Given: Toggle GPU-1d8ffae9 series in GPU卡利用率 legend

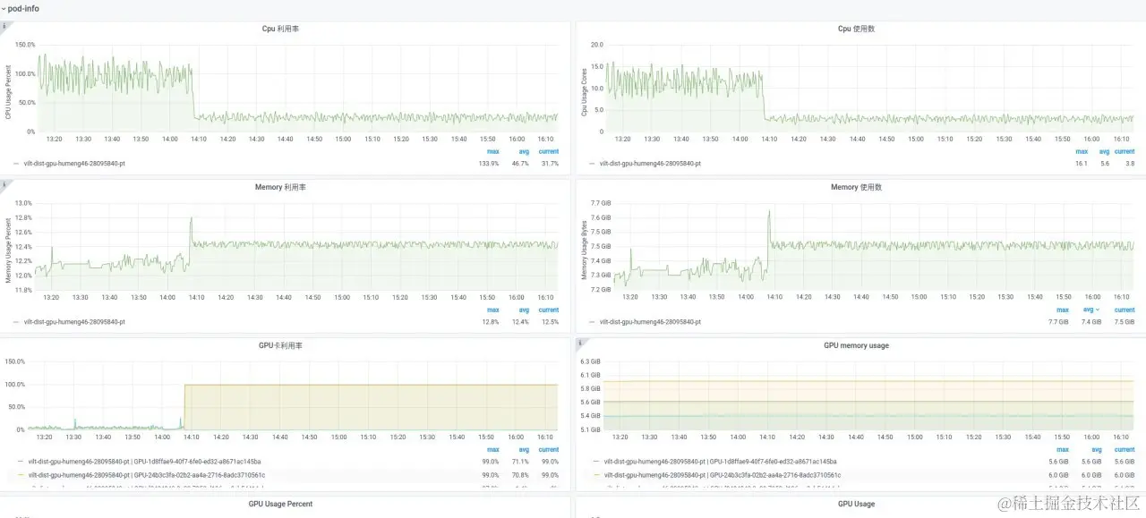Looking at the screenshot, I should [145, 462].
